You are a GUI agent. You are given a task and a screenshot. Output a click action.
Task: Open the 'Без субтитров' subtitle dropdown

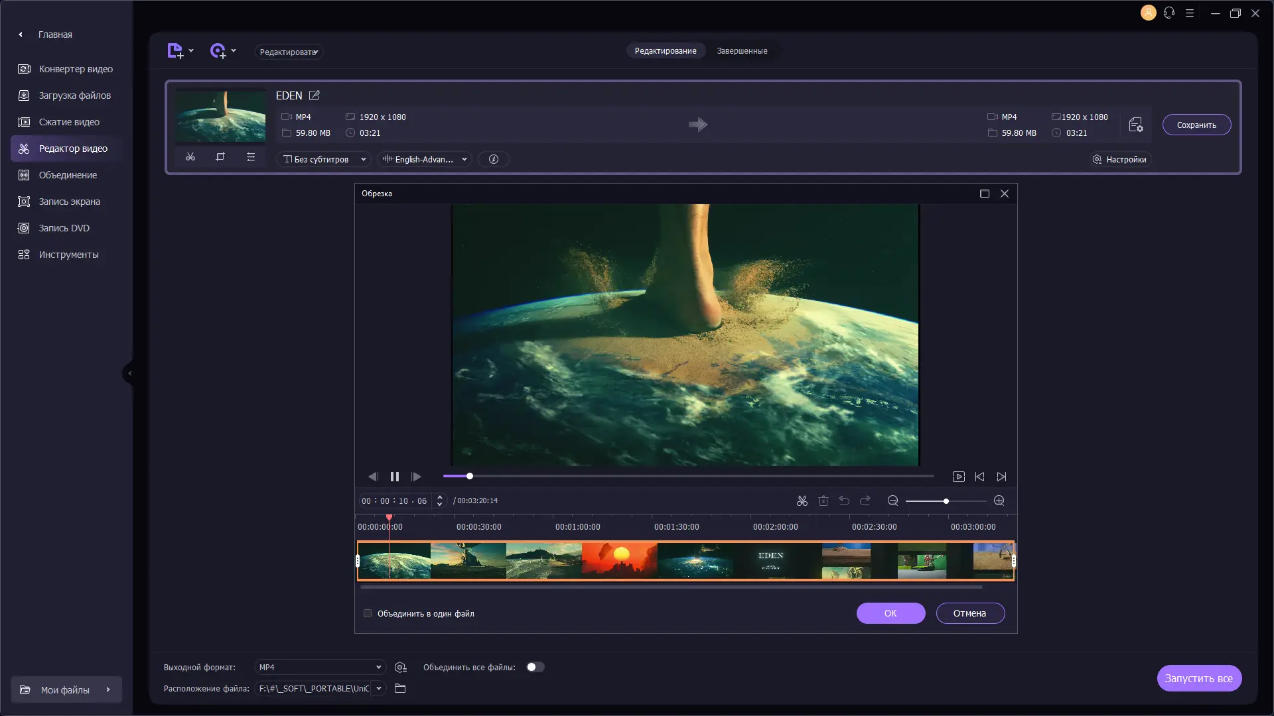click(x=325, y=160)
